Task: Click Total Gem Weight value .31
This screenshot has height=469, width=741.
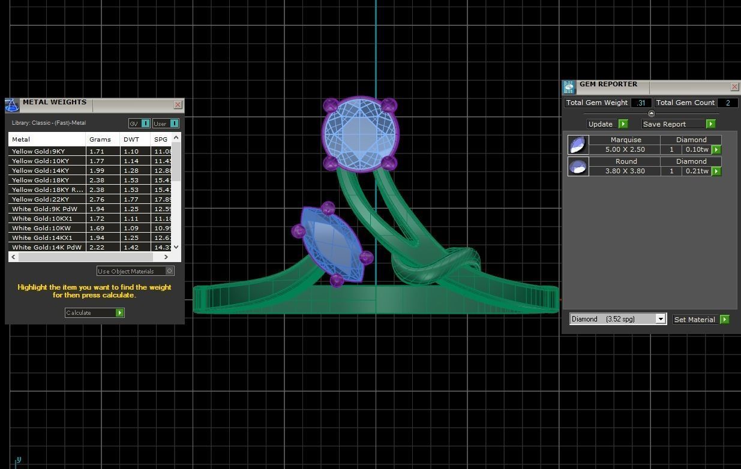Action: (x=641, y=103)
